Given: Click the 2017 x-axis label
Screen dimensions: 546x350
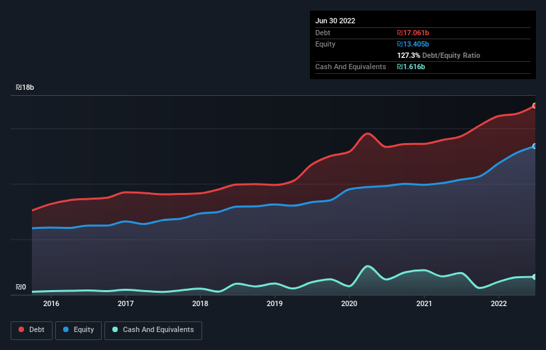Looking at the screenshot, I should tap(126, 303).
